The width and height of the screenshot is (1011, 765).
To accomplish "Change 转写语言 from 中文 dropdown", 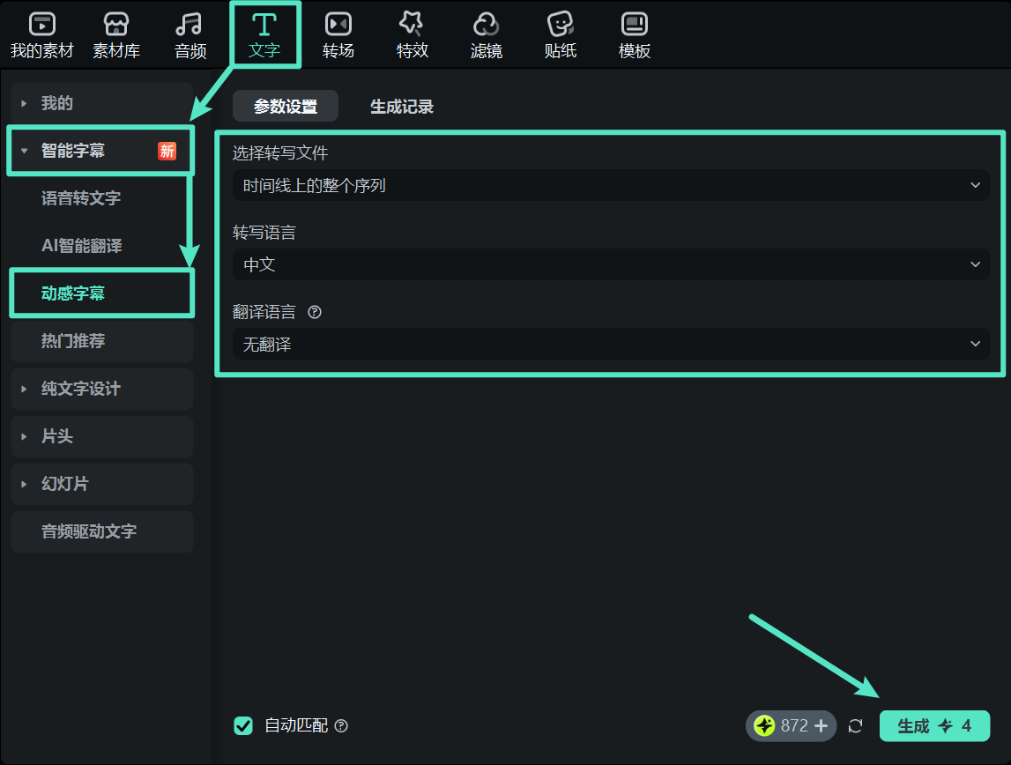I will pyautogui.click(x=611, y=264).
